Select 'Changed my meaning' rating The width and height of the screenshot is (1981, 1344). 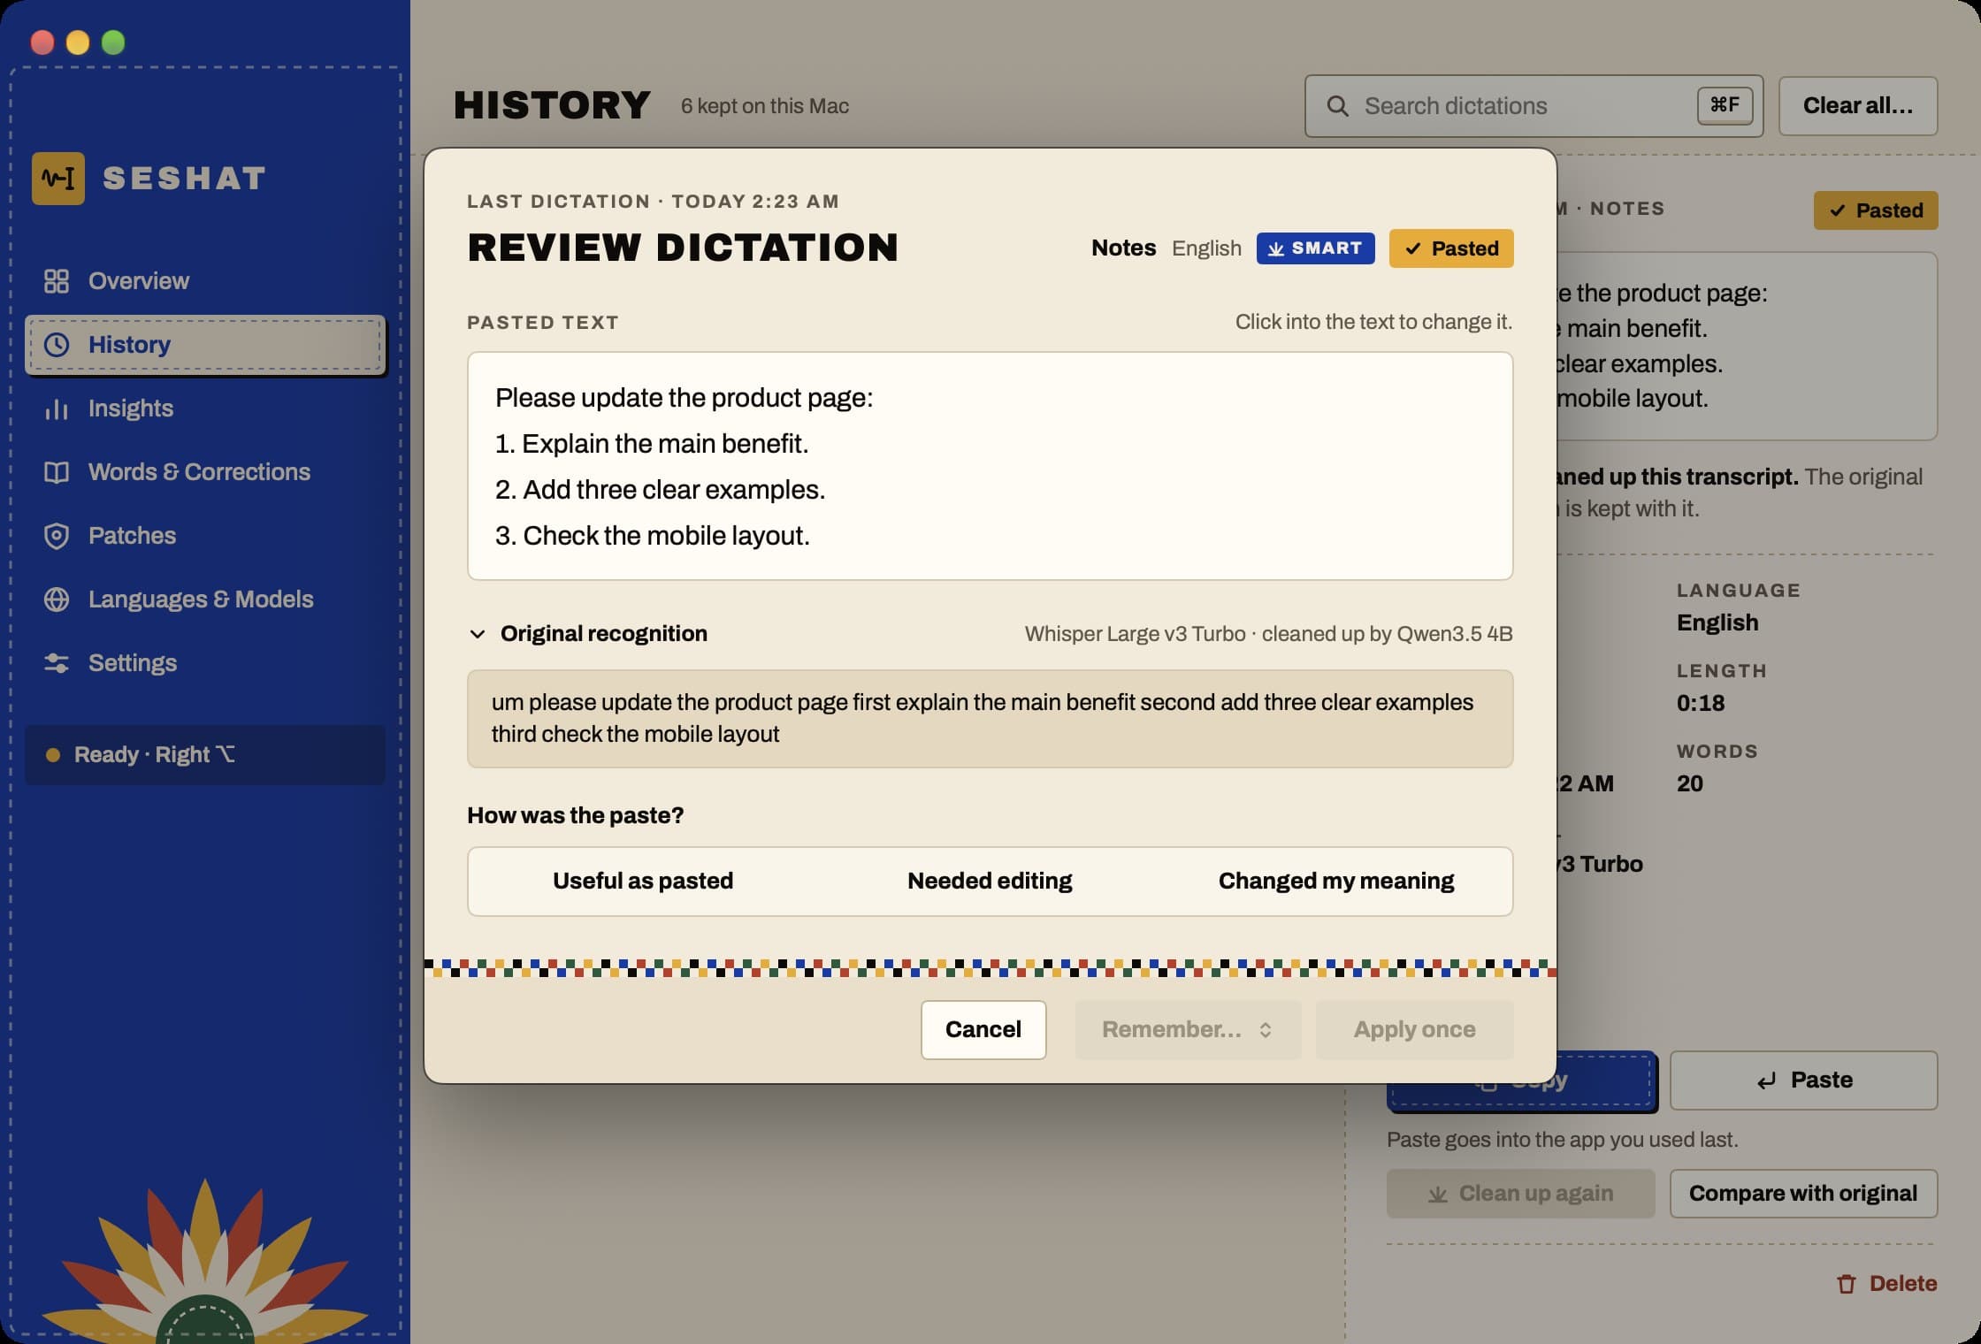click(1336, 882)
